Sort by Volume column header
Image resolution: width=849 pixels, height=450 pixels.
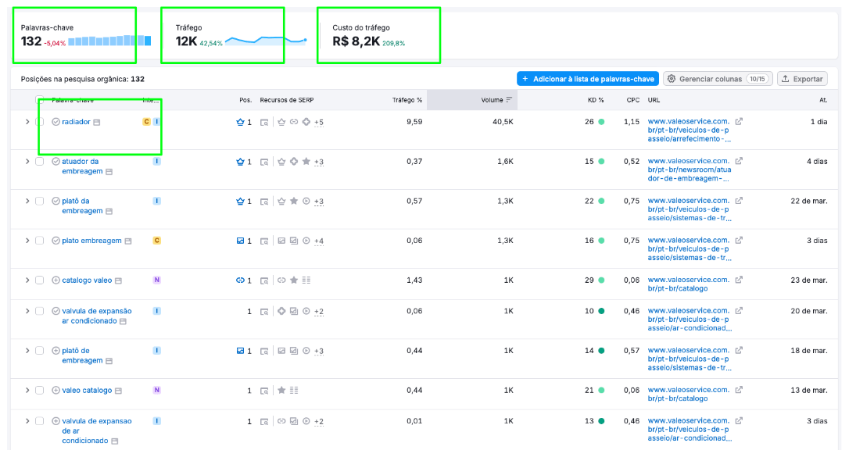tap(493, 100)
